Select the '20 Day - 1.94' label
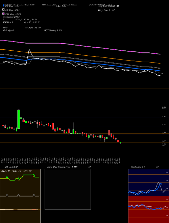Screen dimensions: 169x223 13,6
